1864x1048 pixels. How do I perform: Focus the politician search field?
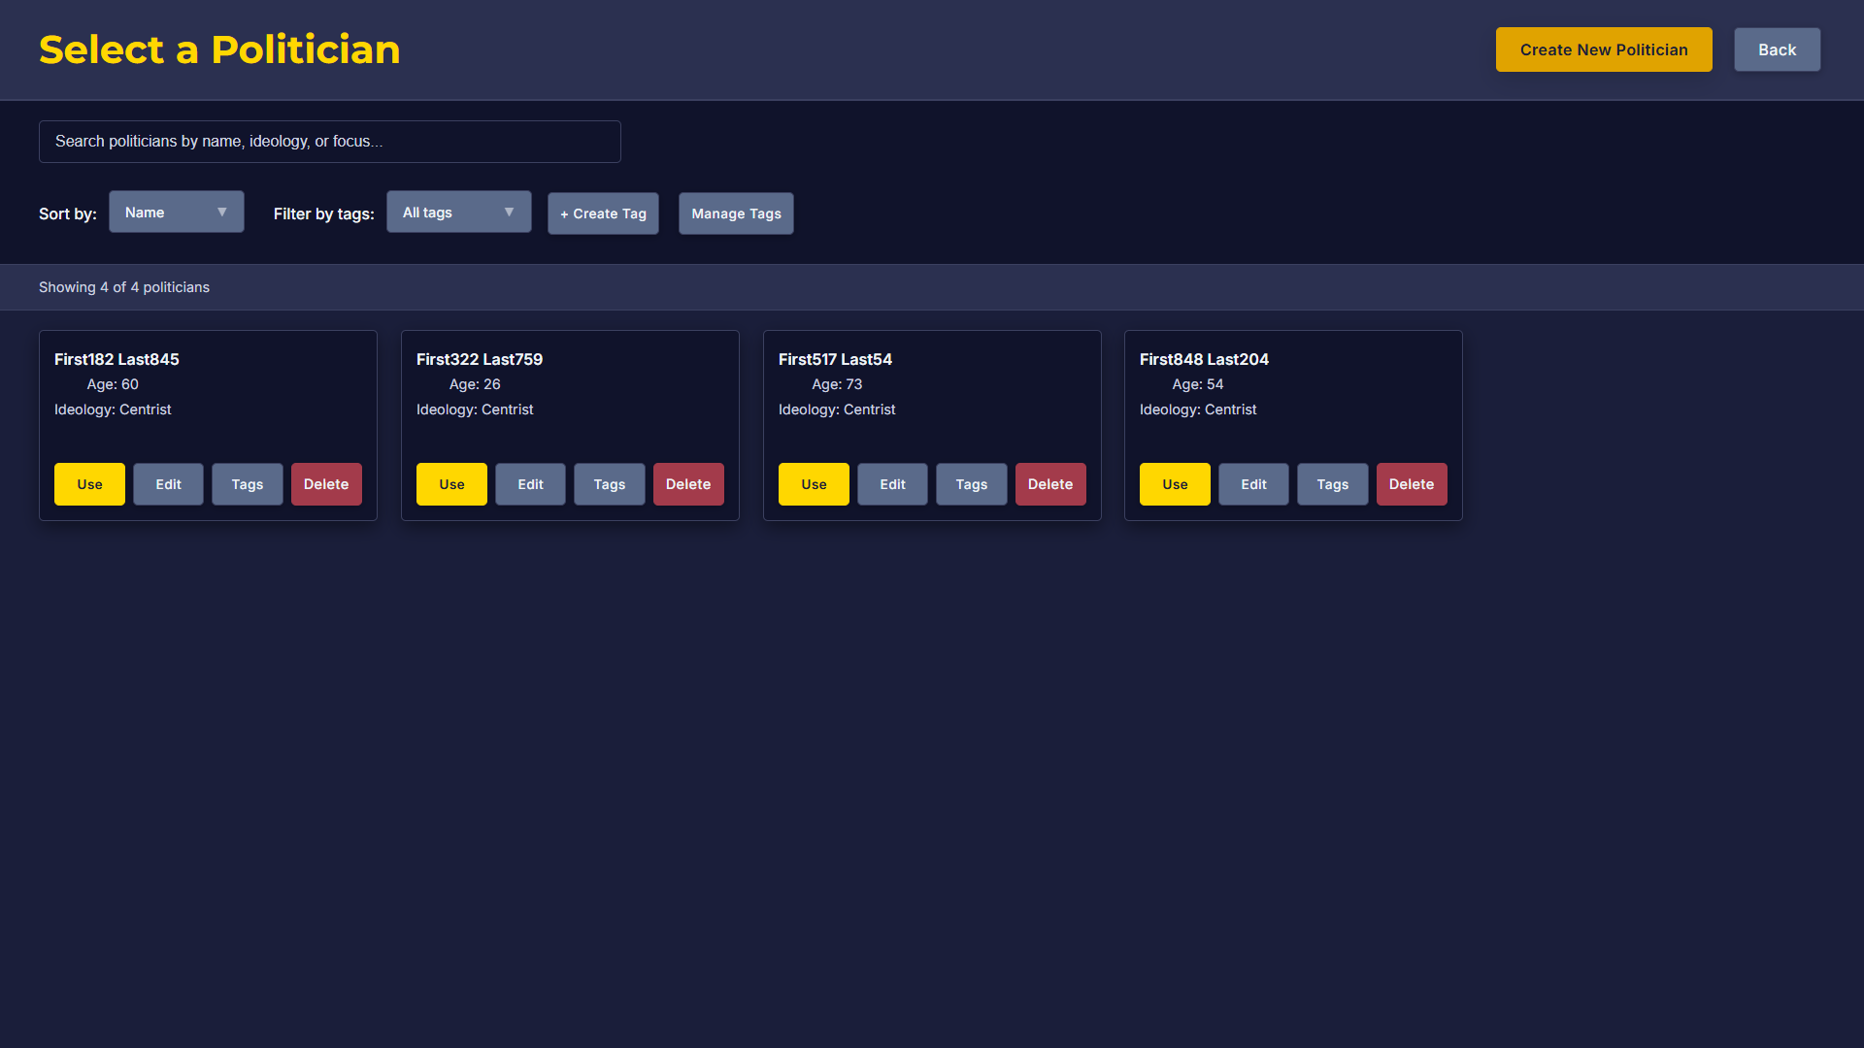pyautogui.click(x=329, y=142)
